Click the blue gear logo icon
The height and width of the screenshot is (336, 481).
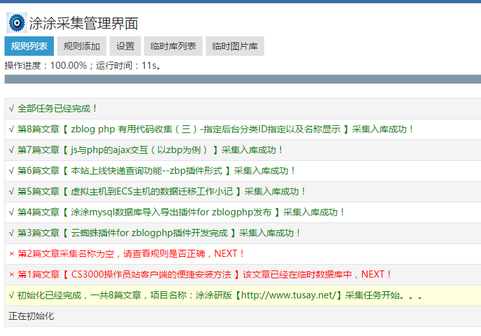pos(17,23)
